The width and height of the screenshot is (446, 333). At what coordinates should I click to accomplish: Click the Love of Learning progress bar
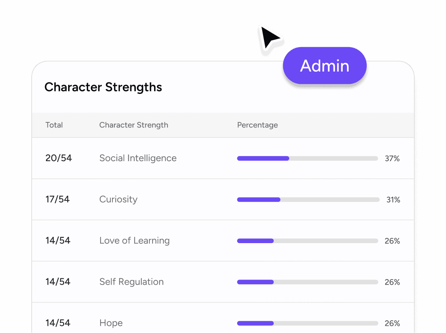click(x=307, y=241)
